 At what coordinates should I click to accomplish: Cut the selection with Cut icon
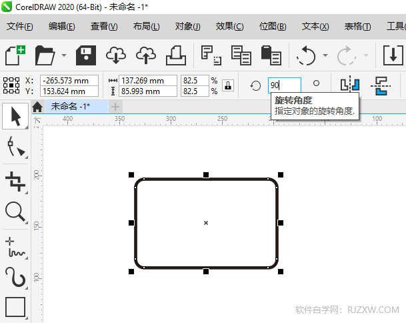point(211,55)
